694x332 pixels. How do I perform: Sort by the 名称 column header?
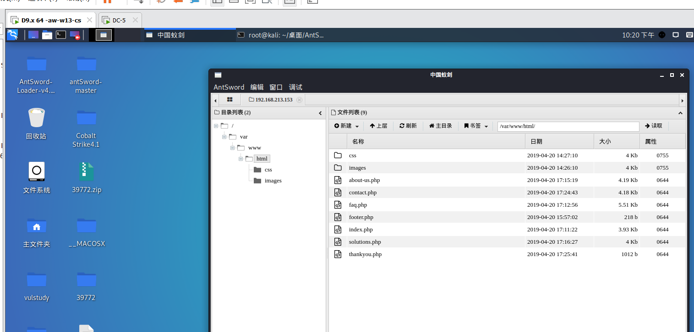point(436,142)
